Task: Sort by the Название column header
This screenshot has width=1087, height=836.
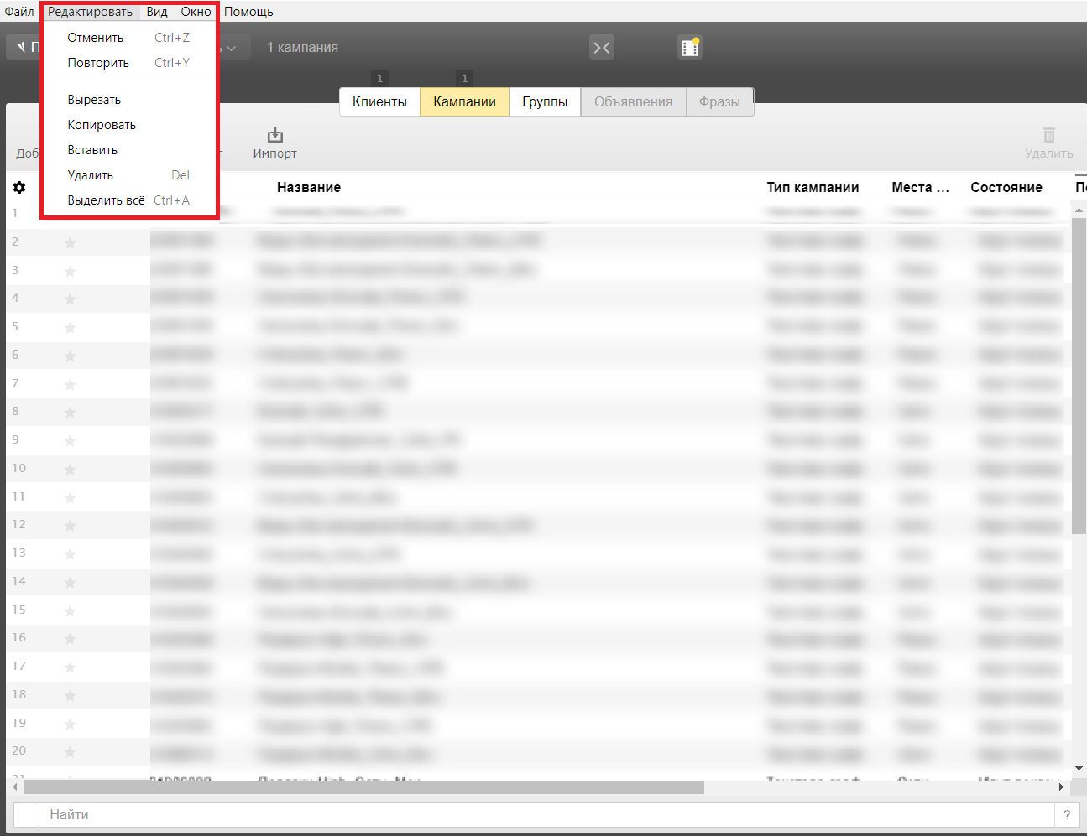Action: click(309, 188)
